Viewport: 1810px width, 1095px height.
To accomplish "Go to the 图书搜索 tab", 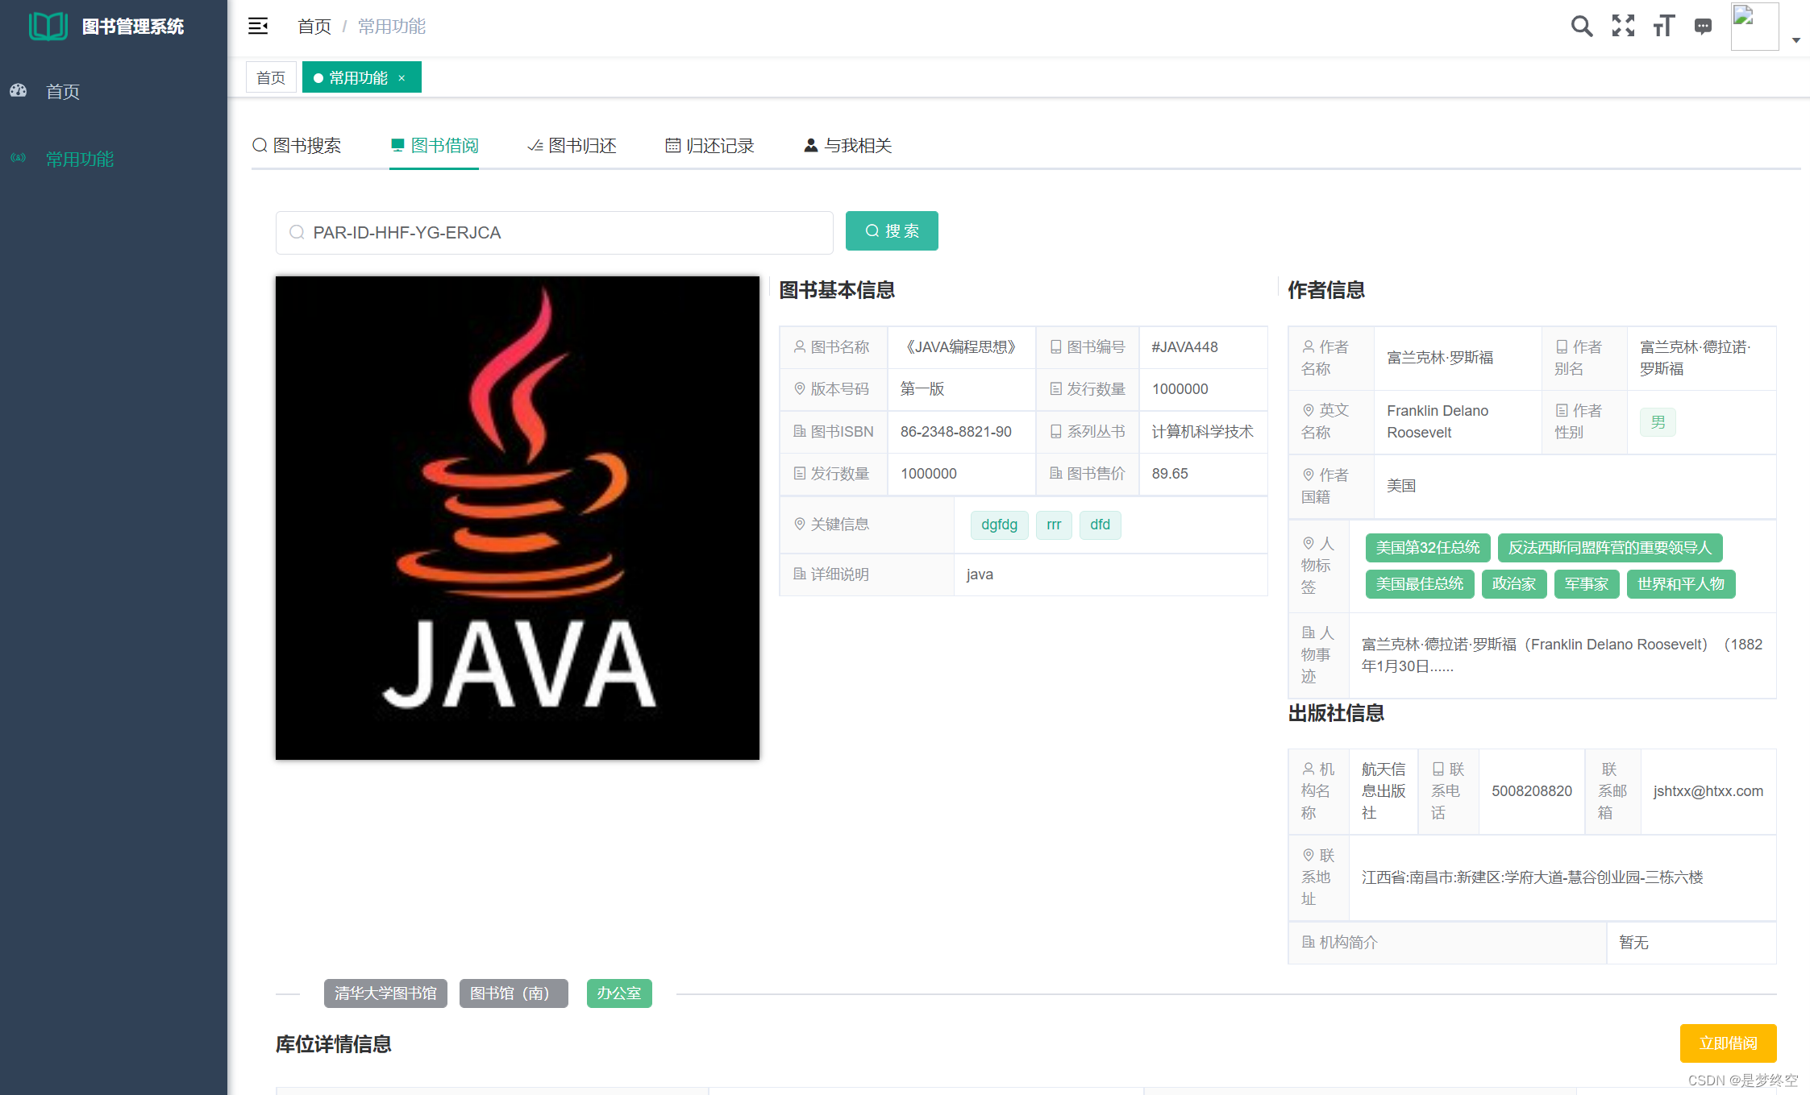I will pos(297,146).
